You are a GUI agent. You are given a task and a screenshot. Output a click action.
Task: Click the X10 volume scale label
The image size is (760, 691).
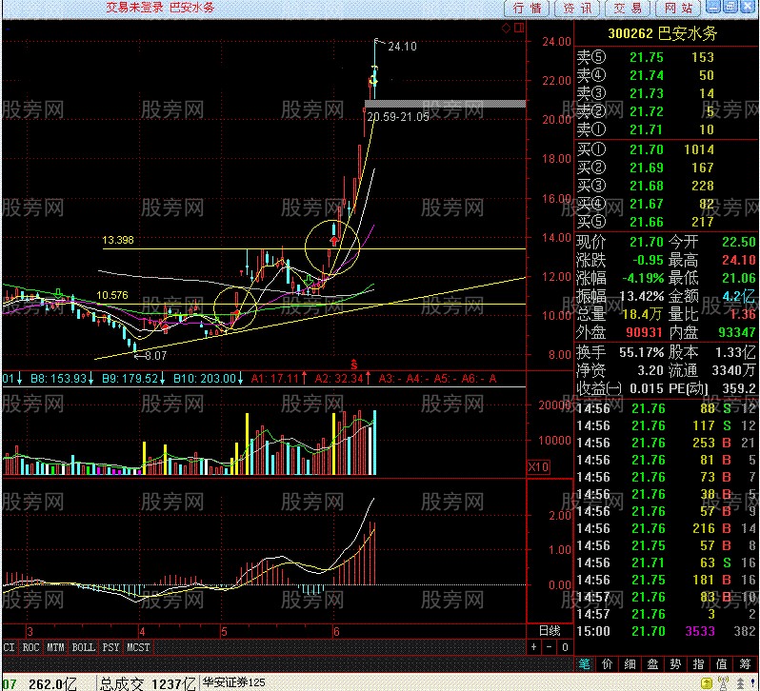click(538, 467)
